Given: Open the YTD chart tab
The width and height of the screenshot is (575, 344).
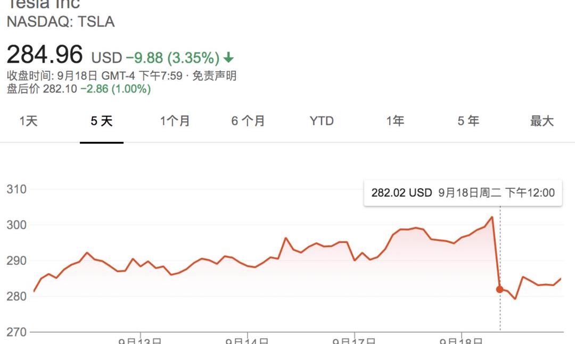Looking at the screenshot, I should pyautogui.click(x=322, y=121).
